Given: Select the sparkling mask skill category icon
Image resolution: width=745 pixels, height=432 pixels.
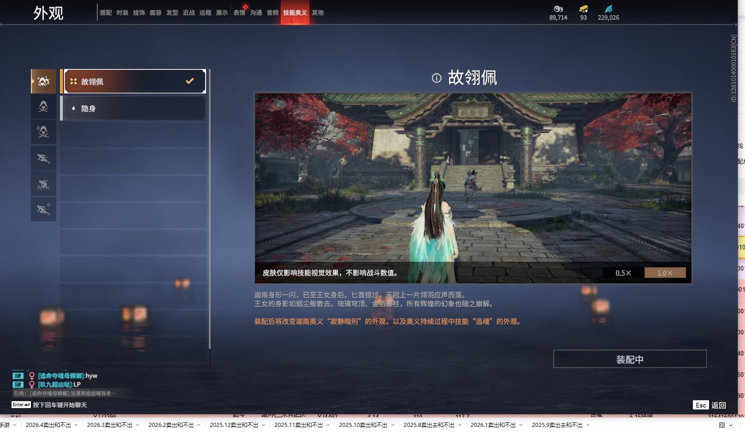Looking at the screenshot, I should tap(43, 81).
